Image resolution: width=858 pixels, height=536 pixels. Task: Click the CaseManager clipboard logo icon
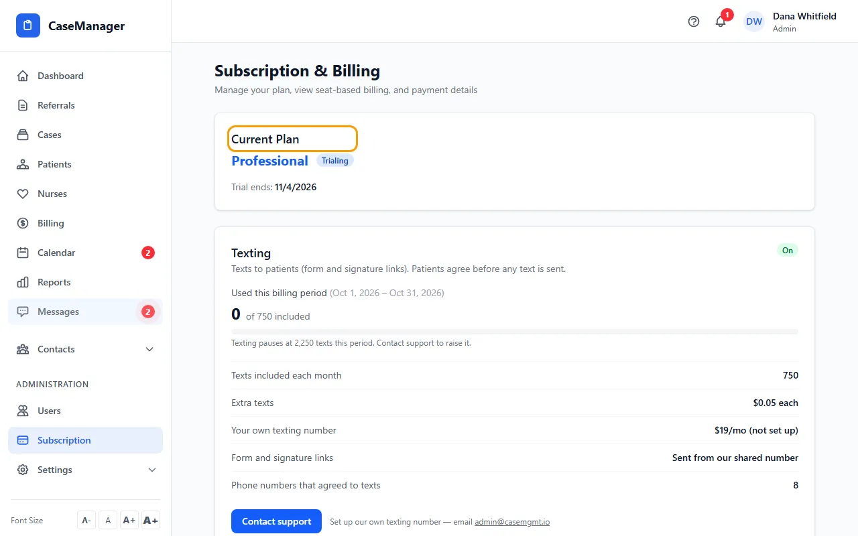tap(28, 26)
